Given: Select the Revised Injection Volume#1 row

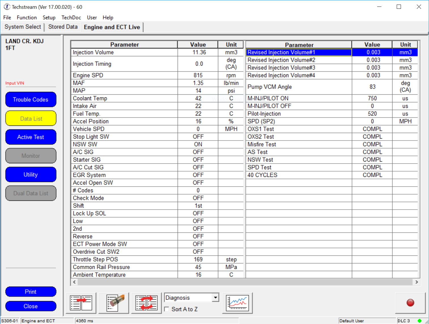Looking at the screenshot, I should tap(332, 52).
